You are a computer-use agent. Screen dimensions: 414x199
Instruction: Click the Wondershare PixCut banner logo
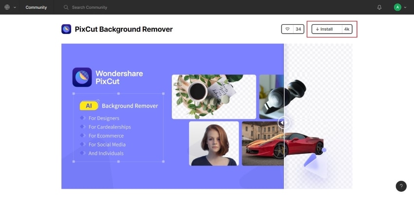82,77
